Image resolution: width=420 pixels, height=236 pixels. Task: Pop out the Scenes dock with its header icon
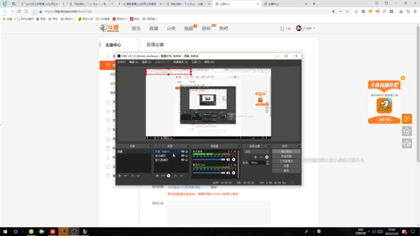click(x=150, y=146)
